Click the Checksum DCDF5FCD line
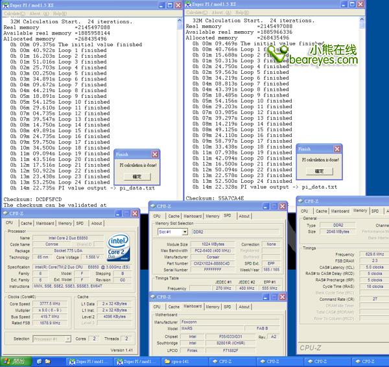 32,199
